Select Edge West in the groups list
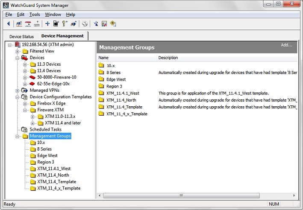303x210 pixels. [116, 79]
